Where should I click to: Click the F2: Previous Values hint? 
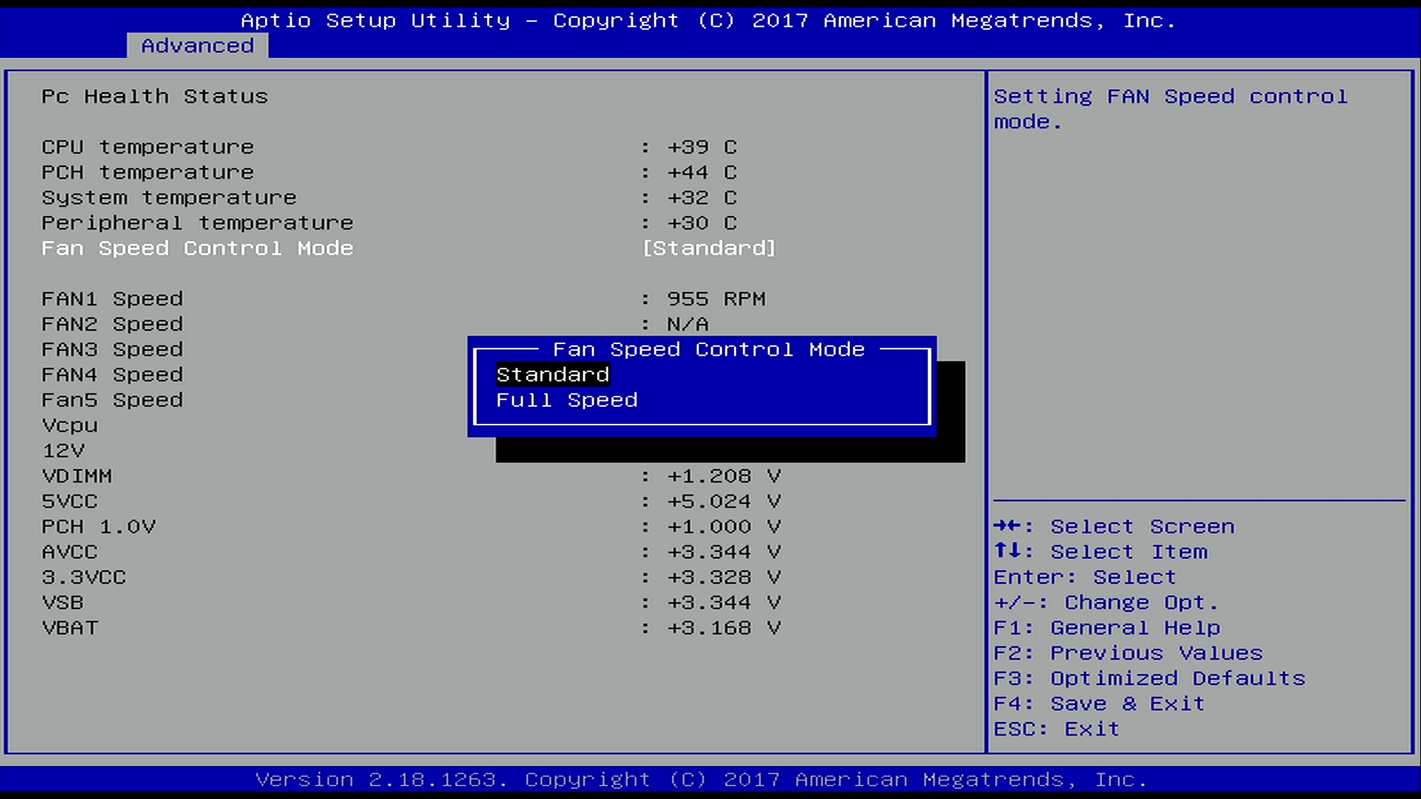click(x=1127, y=653)
